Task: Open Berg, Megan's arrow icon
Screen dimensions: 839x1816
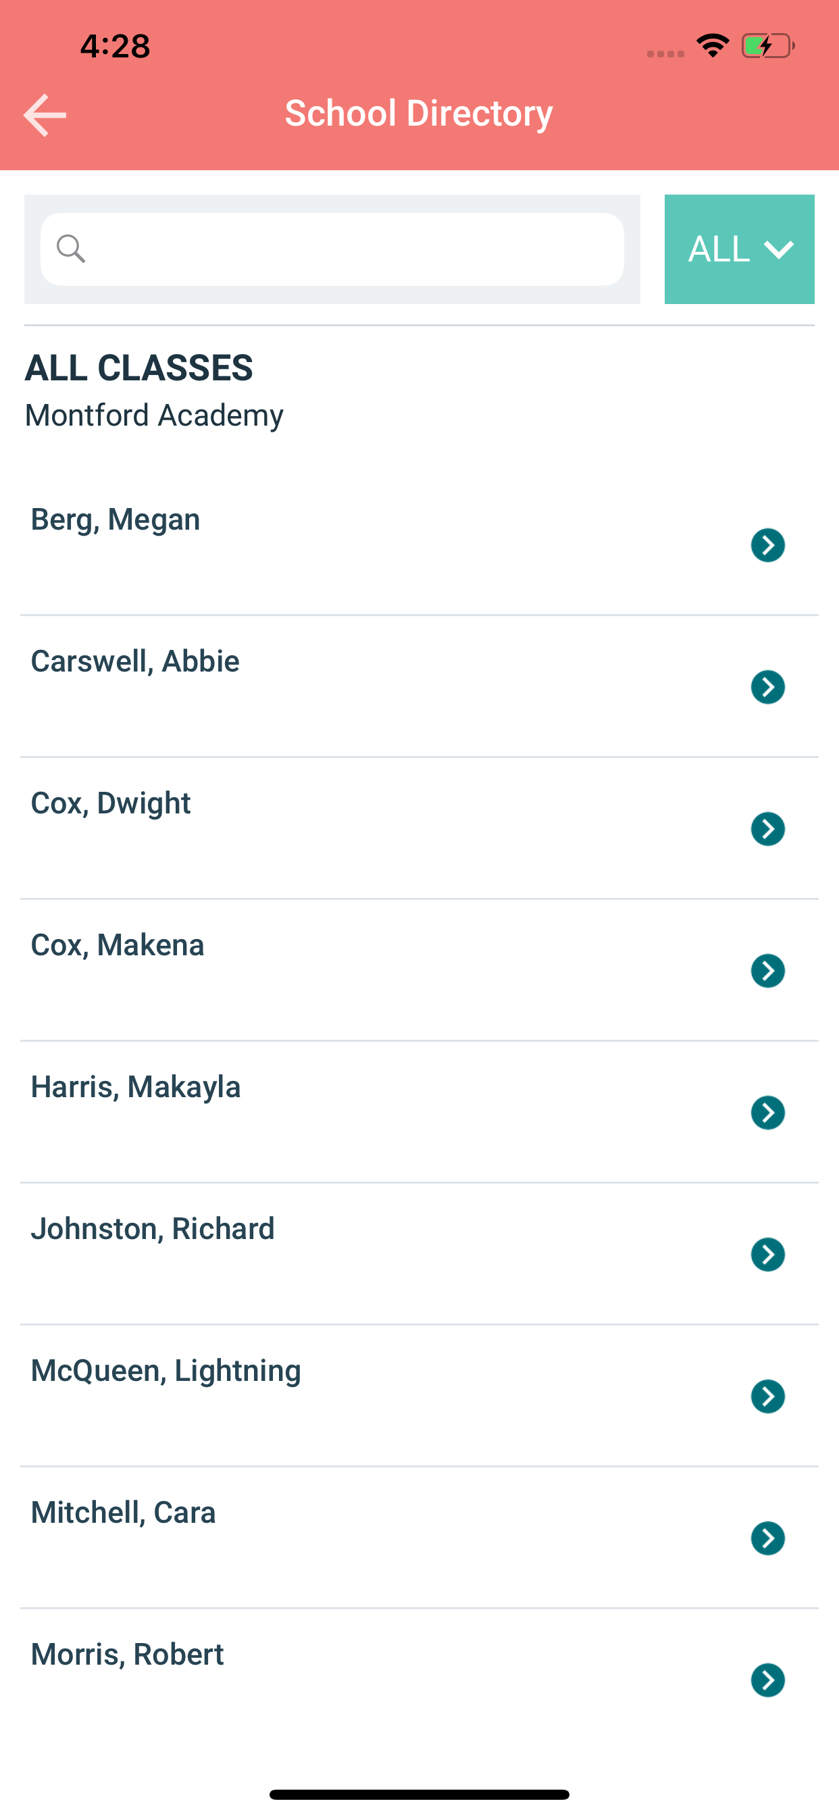Action: 768,545
